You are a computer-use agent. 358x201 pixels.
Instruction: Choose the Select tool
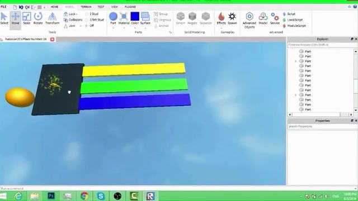pyautogui.click(x=4, y=18)
